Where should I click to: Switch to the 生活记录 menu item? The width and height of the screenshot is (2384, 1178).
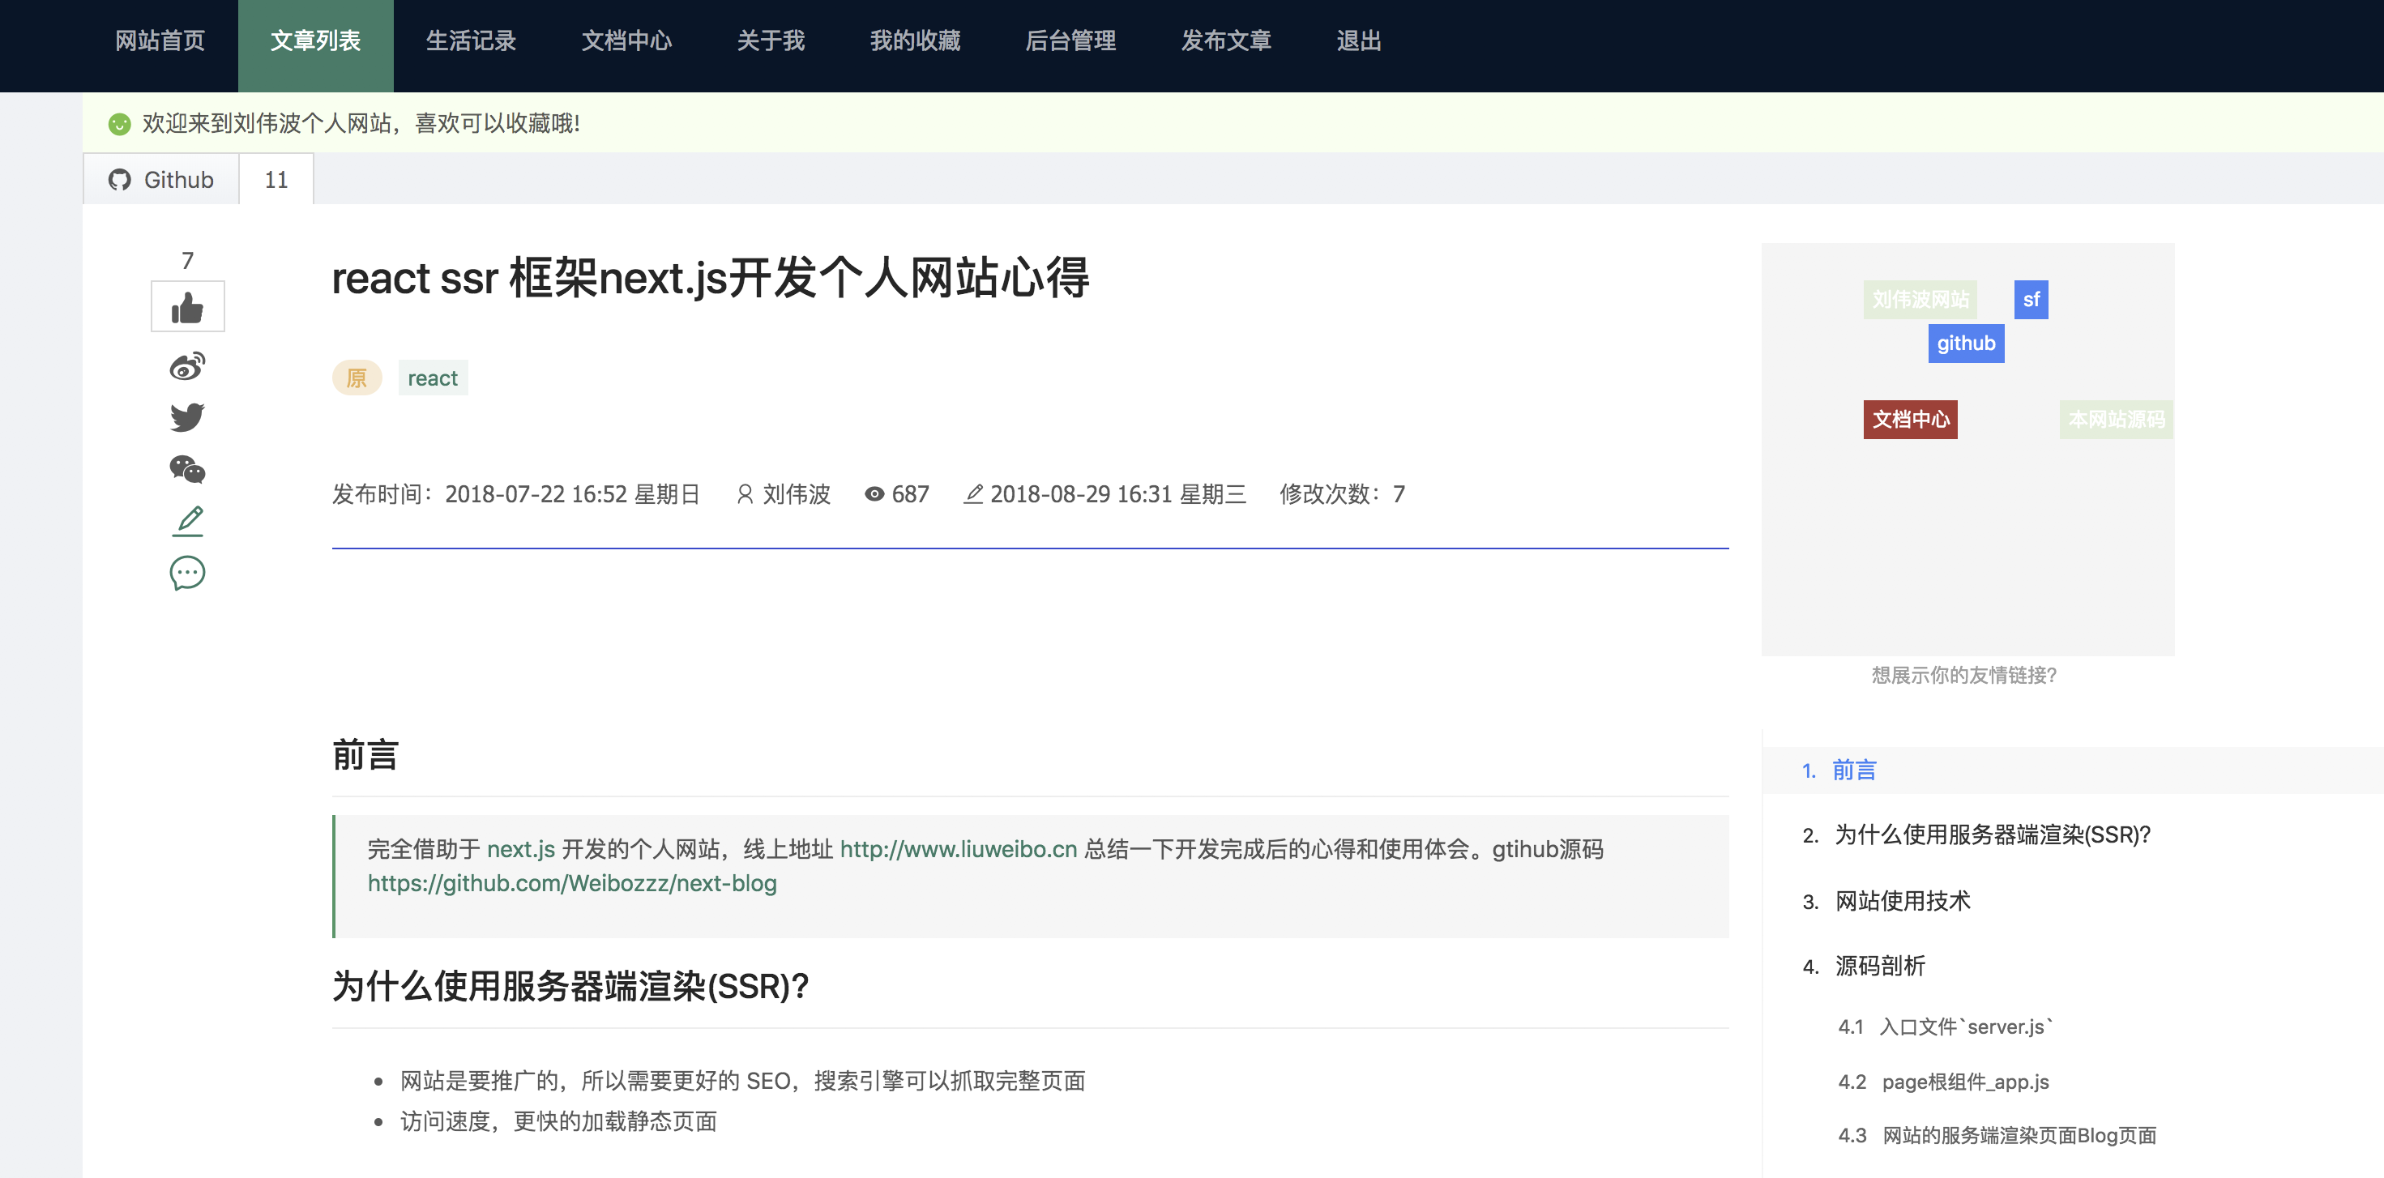(471, 41)
